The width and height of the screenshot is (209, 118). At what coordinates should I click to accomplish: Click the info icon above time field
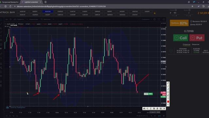point(189,10)
